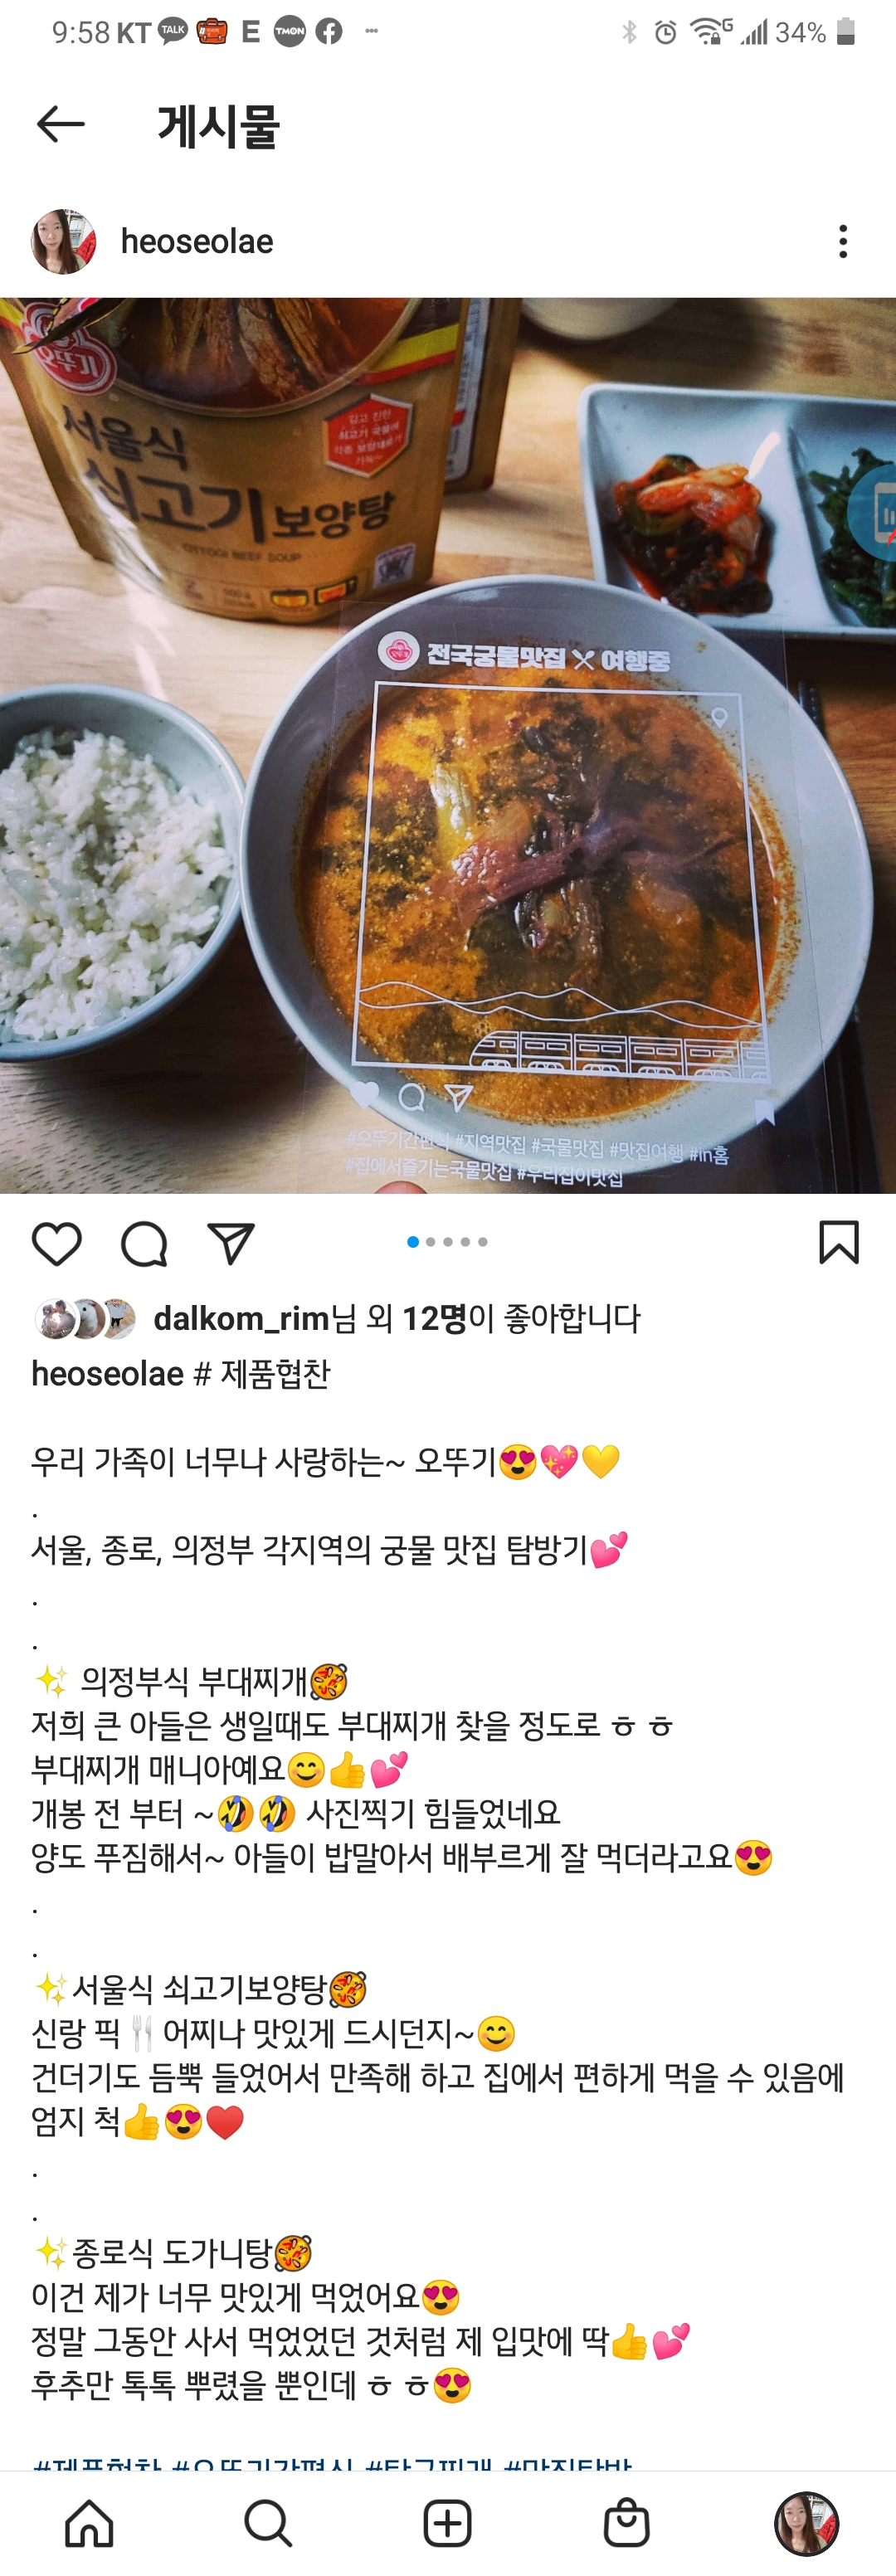Tap the back arrow next to 게시물

[60, 125]
